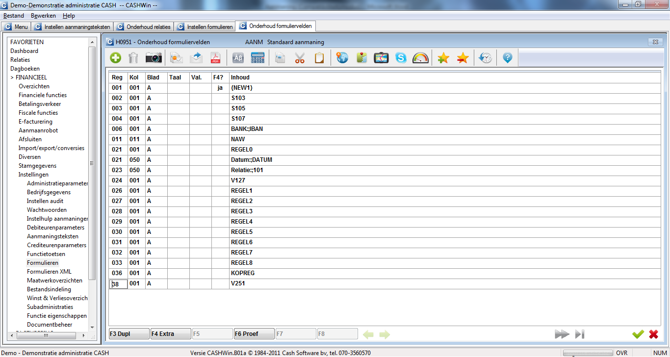The height and width of the screenshot is (357, 670).
Task: Click the F4 Extra button
Action: pyautogui.click(x=171, y=334)
